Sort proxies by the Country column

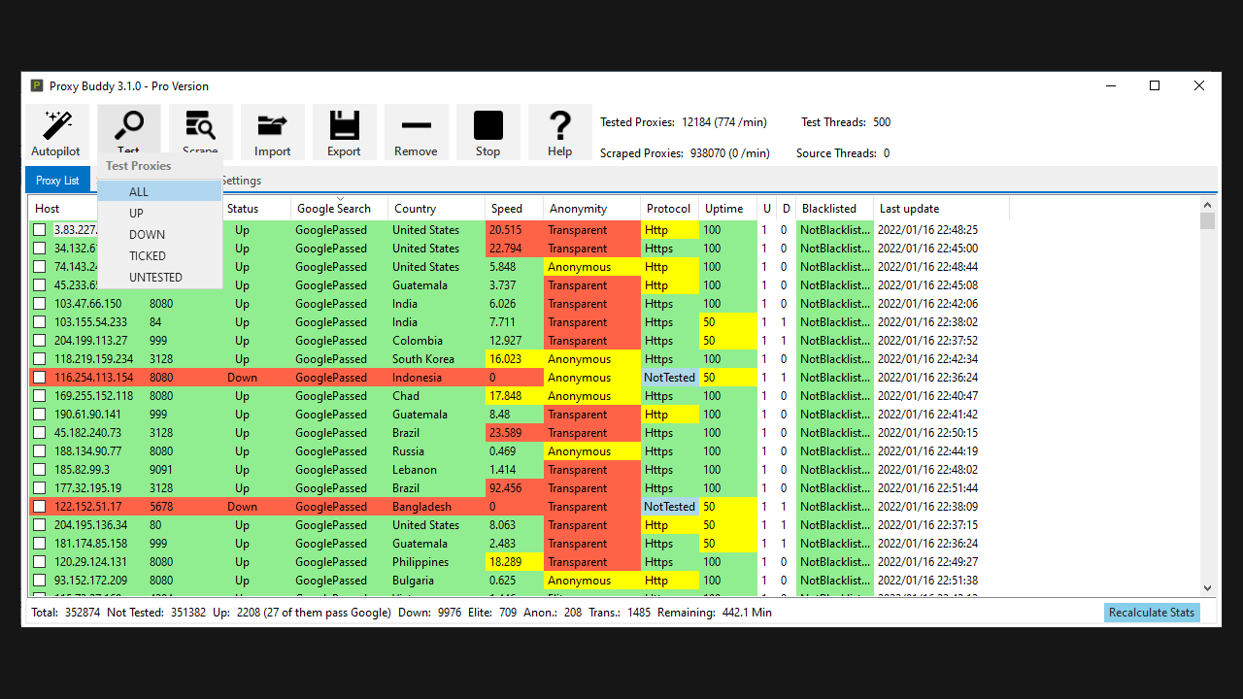(415, 208)
